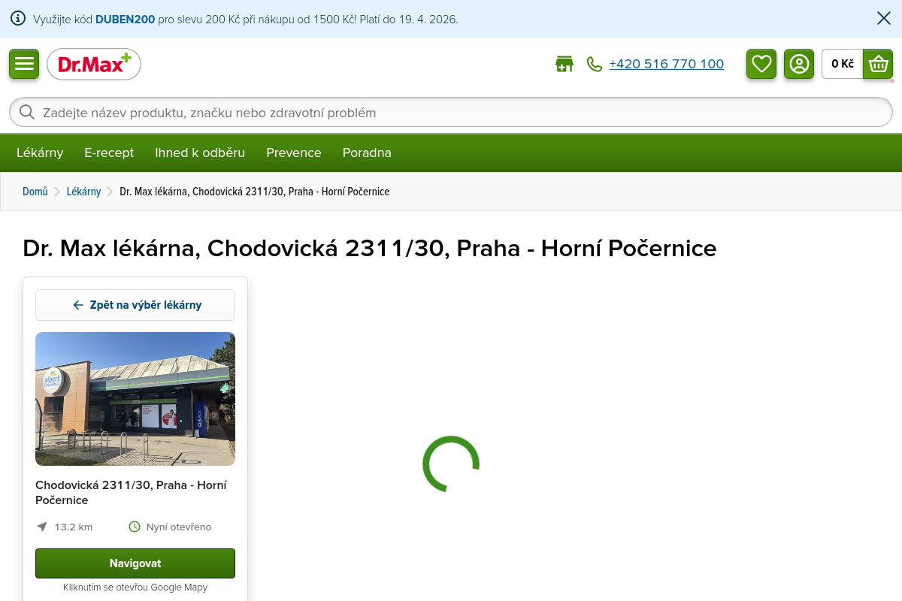
Task: Open the Prevence menu item
Action: tap(293, 153)
